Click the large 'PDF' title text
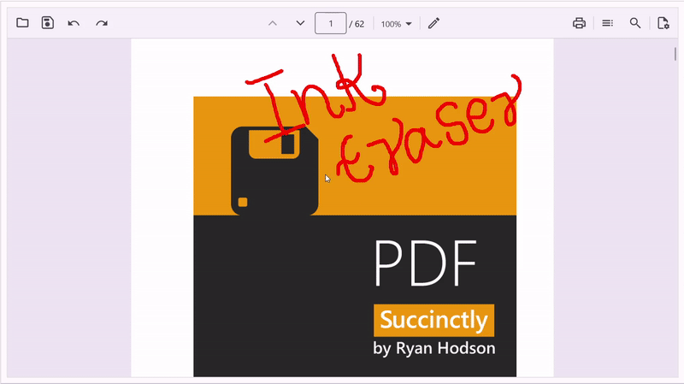 tap(425, 263)
